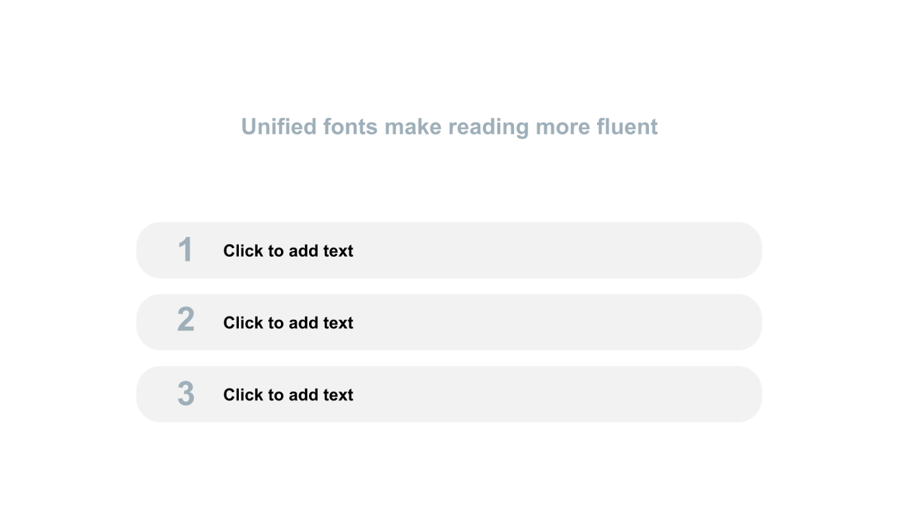899x505 pixels.
Task: Click the word "text" in row 3 placeholder
Action: click(339, 395)
